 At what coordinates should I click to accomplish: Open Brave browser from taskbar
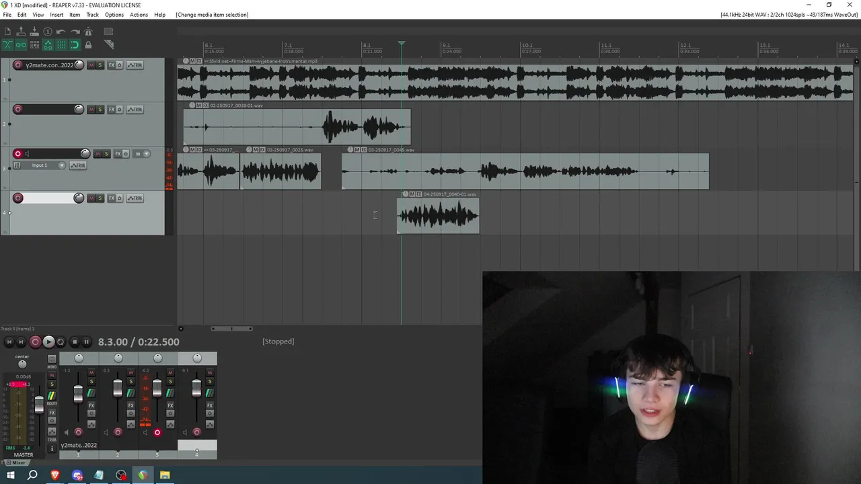click(x=55, y=475)
